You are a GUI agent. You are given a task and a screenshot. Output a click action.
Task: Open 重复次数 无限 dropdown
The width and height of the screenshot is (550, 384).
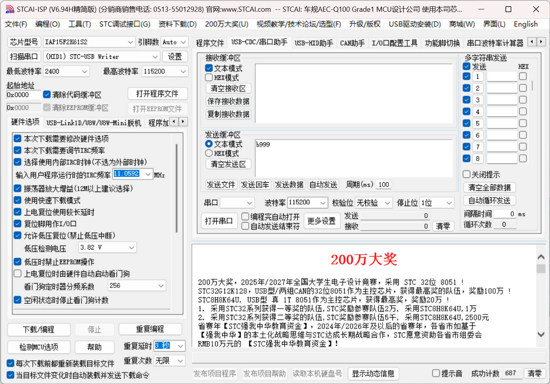180,361
